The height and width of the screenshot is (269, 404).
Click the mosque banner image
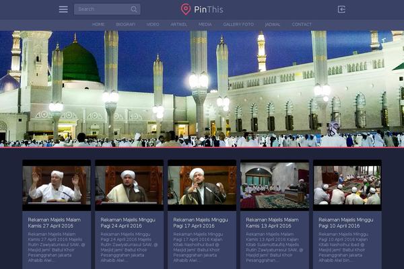[202, 89]
